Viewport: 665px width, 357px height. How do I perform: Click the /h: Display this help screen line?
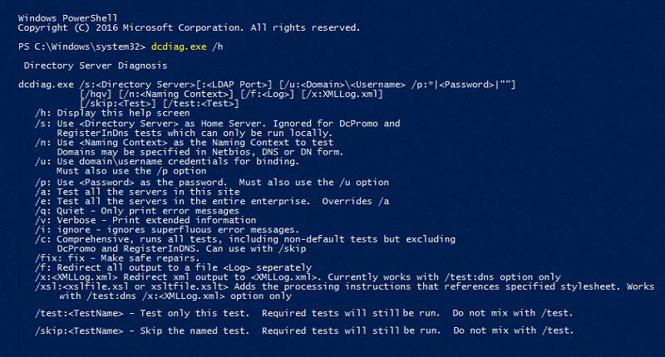tap(112, 113)
